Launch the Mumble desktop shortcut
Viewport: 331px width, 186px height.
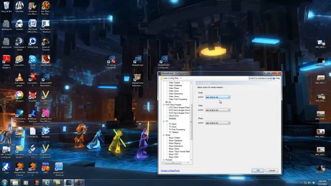point(20,7)
